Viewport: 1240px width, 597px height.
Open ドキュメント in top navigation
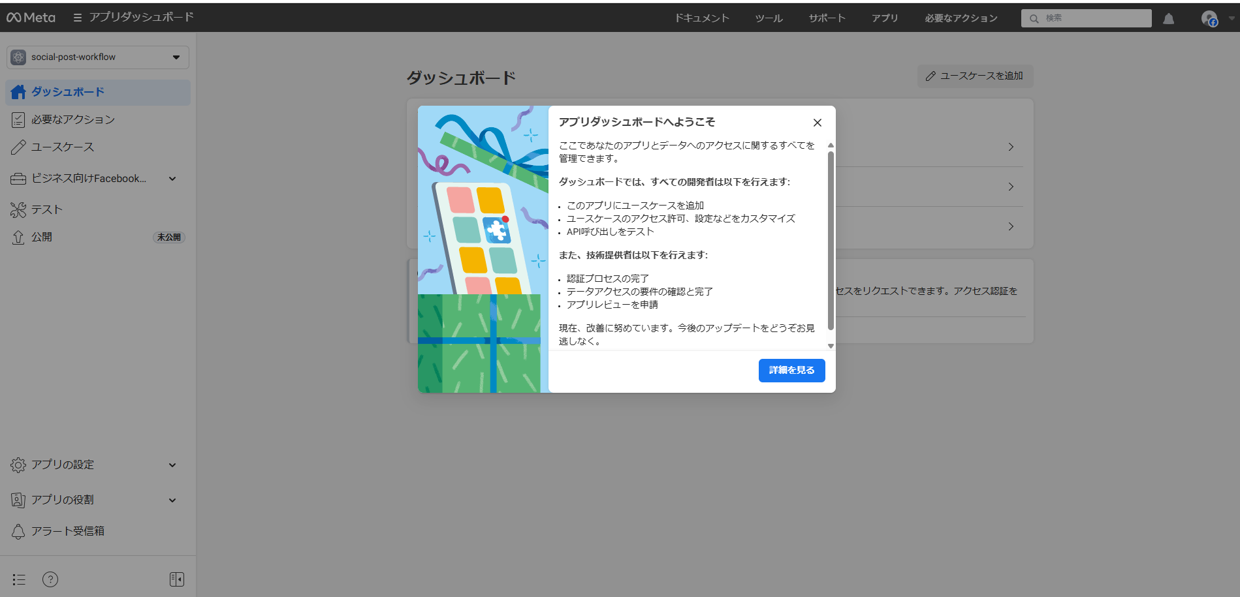[x=701, y=18]
